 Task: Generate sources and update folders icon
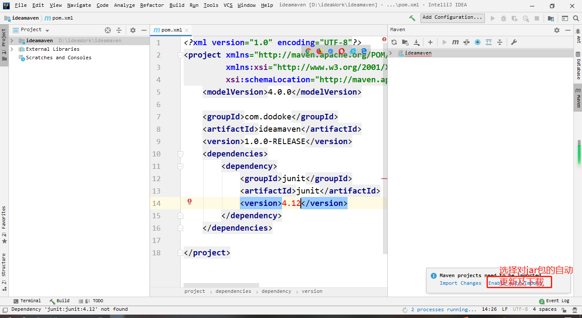pos(405,42)
